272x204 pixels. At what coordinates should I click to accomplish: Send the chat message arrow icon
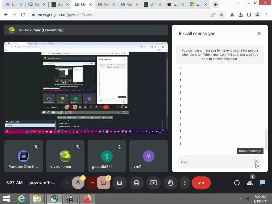point(257,161)
